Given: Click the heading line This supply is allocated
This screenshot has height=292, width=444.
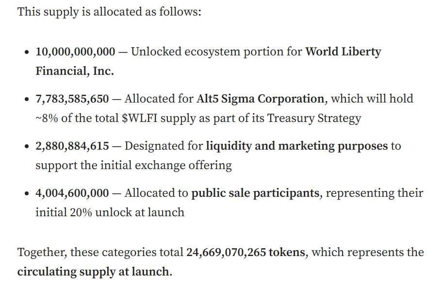Looking at the screenshot, I should (109, 13).
